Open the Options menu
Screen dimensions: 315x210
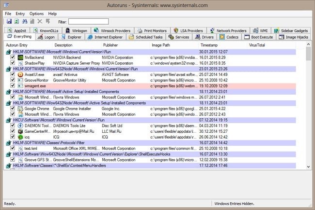(x=36, y=14)
